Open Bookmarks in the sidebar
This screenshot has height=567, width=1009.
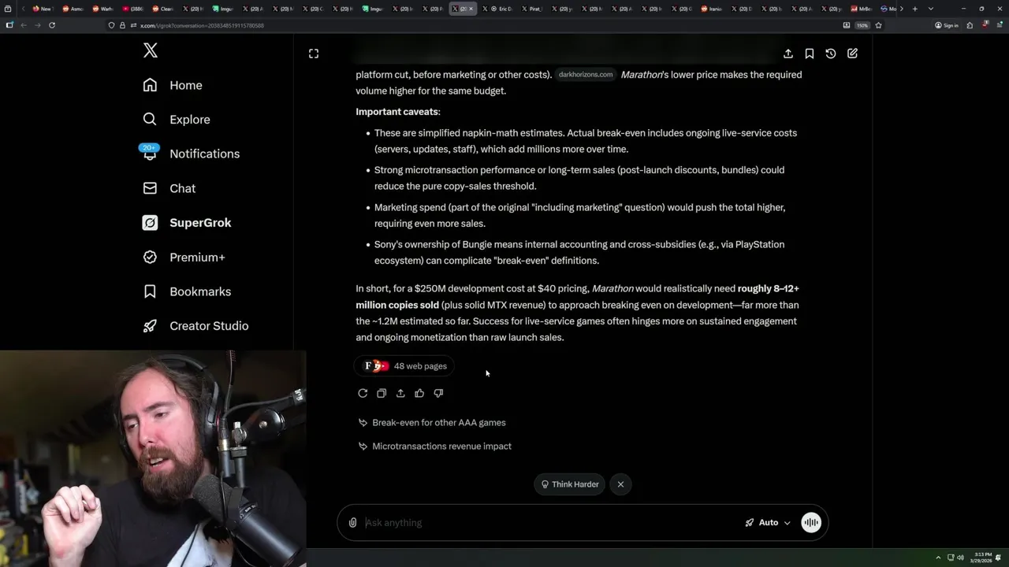(187, 291)
